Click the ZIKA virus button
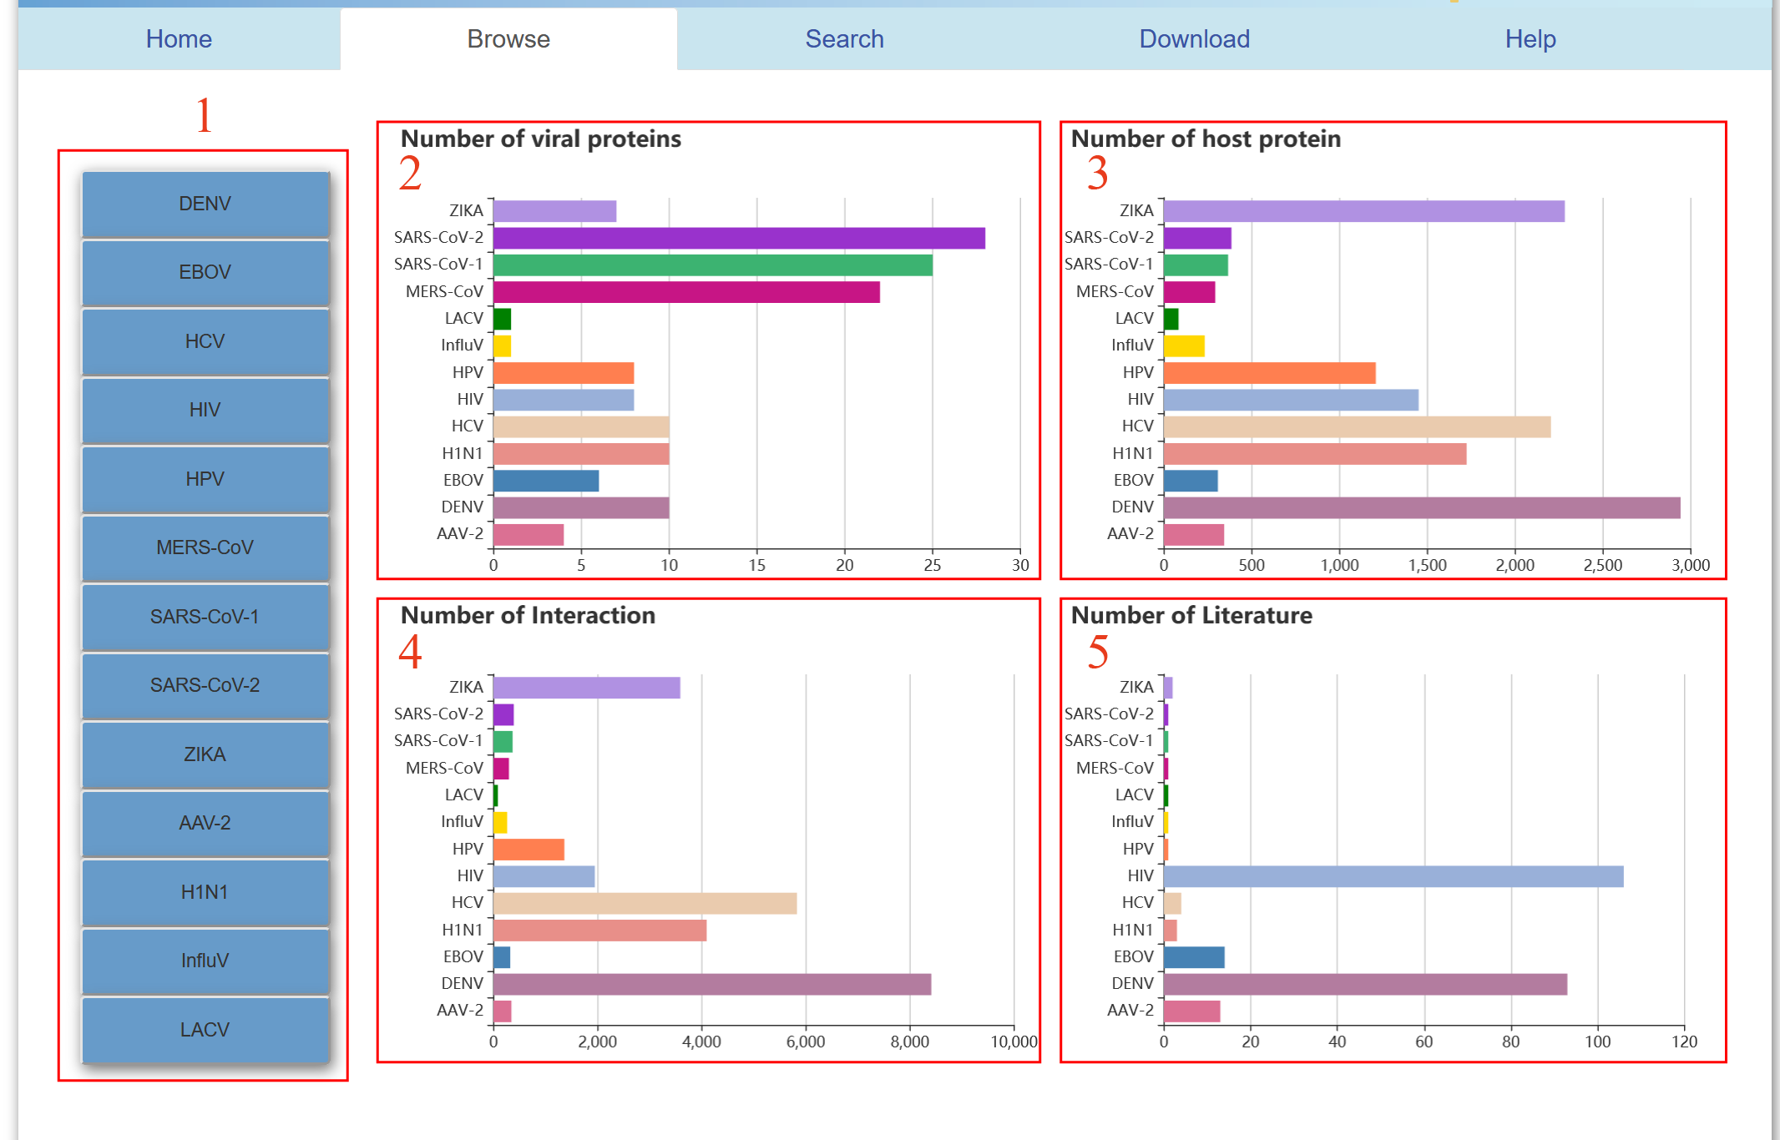 [x=205, y=754]
